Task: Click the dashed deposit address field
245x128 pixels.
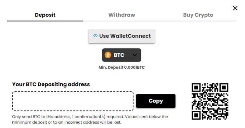Action: click(x=73, y=101)
